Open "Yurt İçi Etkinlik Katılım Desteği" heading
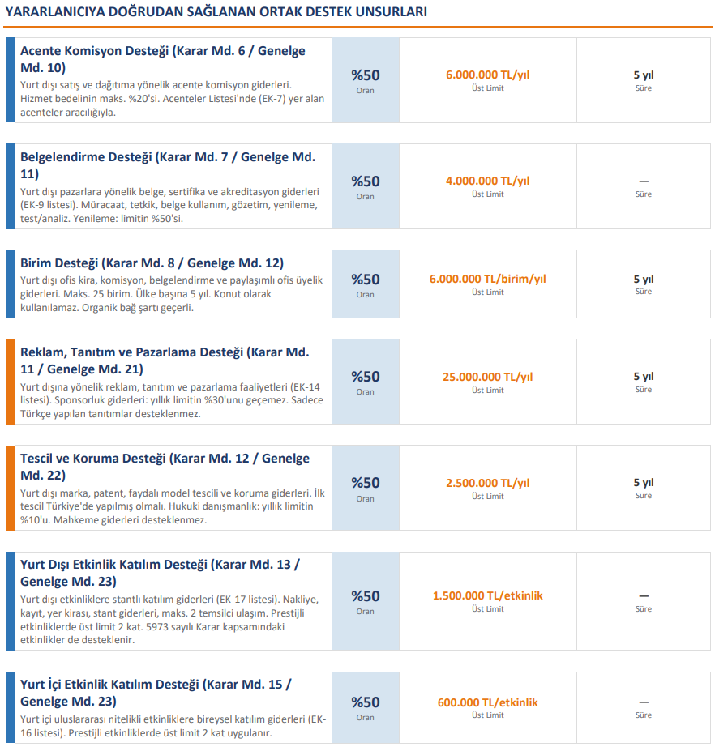 pyautogui.click(x=156, y=693)
